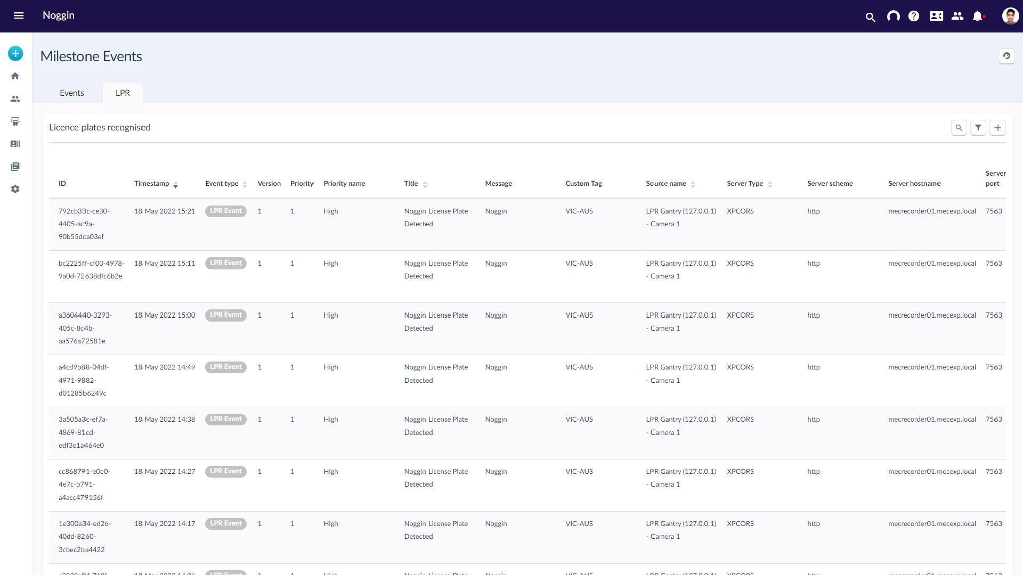Click the Server port column header

tap(995, 178)
